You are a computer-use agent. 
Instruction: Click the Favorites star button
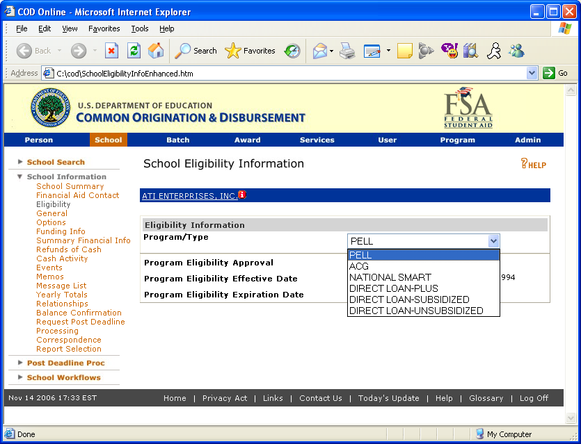pos(250,51)
